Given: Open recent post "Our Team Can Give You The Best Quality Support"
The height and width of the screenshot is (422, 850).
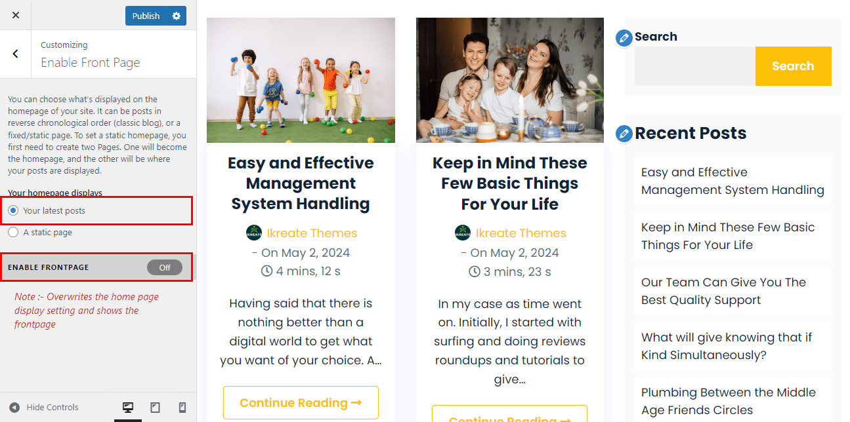Looking at the screenshot, I should click(x=723, y=291).
